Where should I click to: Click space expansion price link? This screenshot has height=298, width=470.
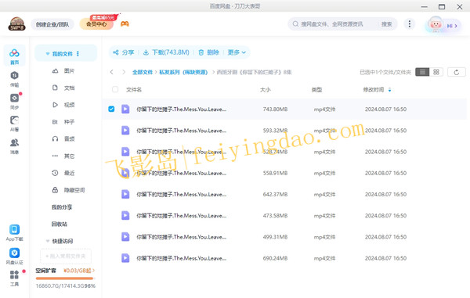pos(79,271)
